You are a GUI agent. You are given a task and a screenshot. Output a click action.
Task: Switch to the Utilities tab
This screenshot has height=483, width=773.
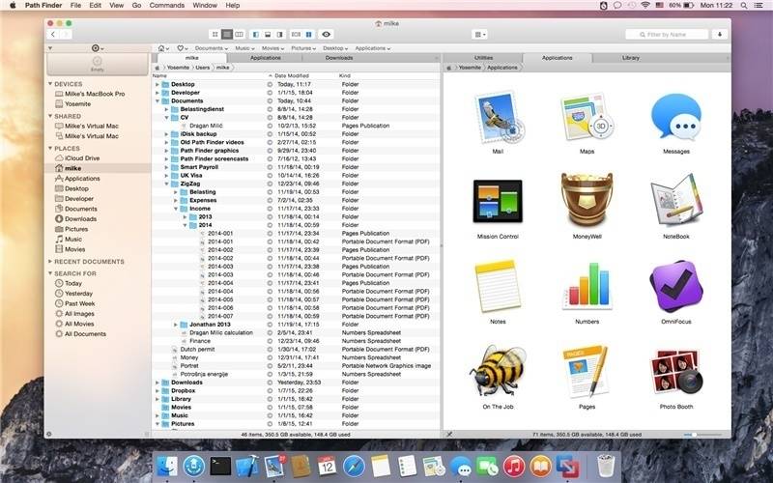pyautogui.click(x=483, y=58)
